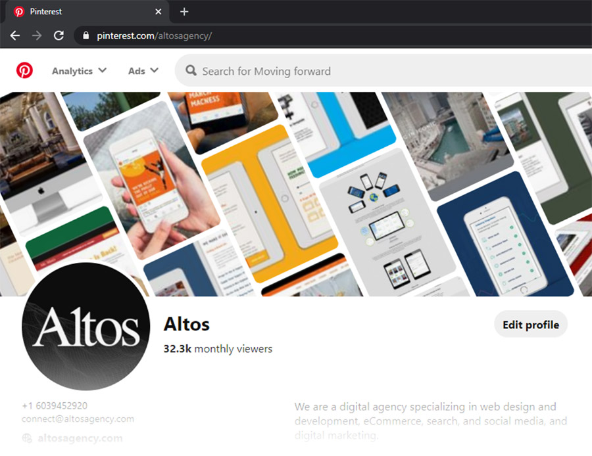Click the pinterest.com/altosagency address bar

(x=332, y=36)
